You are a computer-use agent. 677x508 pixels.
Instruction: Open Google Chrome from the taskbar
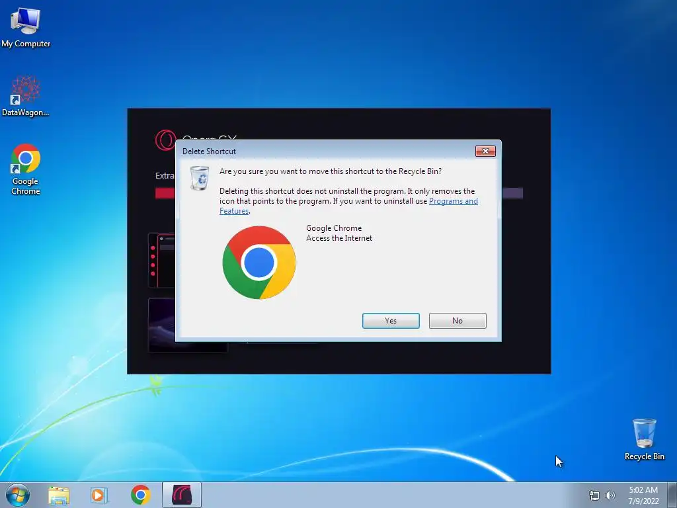coord(140,495)
